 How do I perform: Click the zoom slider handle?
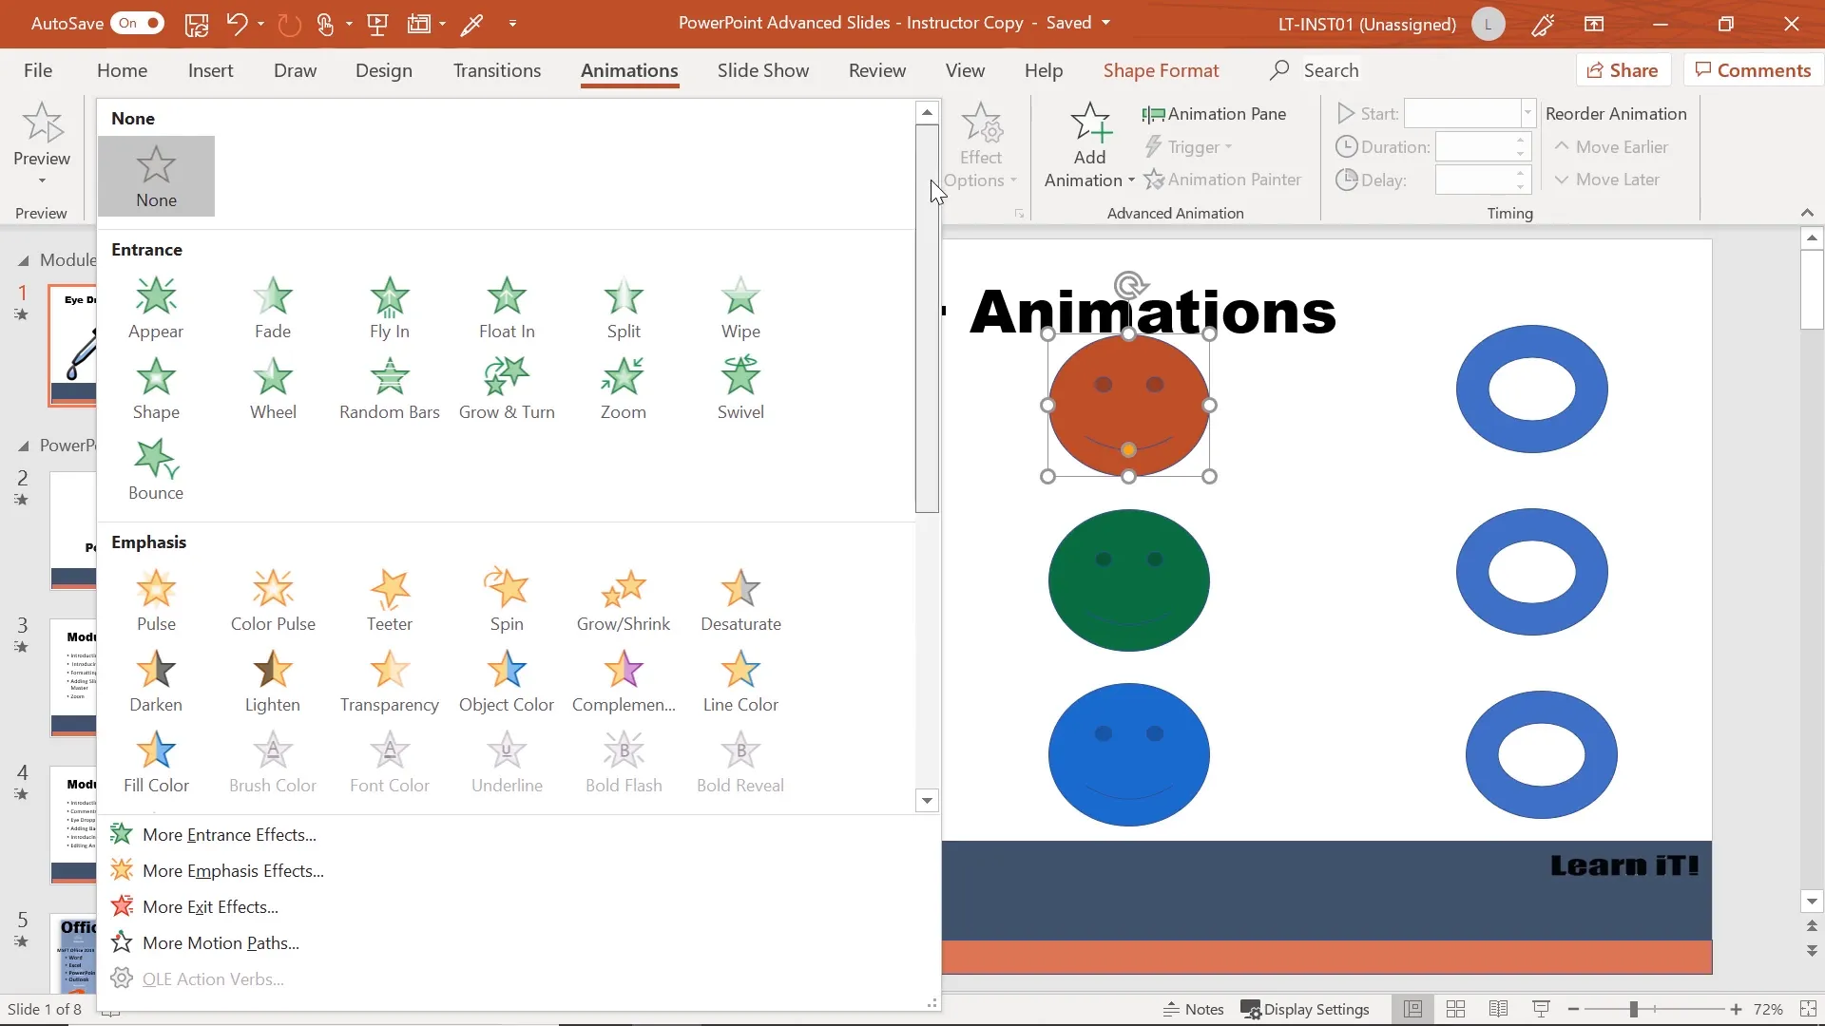pyautogui.click(x=1633, y=1009)
